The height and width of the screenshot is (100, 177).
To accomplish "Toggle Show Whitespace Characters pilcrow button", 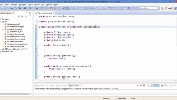I will pyautogui.click(x=76, y=8).
